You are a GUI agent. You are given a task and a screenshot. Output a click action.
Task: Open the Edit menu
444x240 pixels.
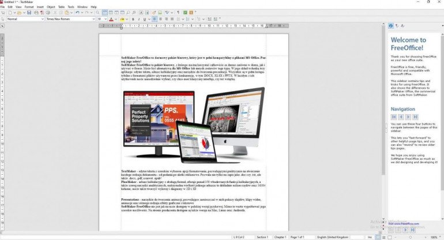click(10, 7)
